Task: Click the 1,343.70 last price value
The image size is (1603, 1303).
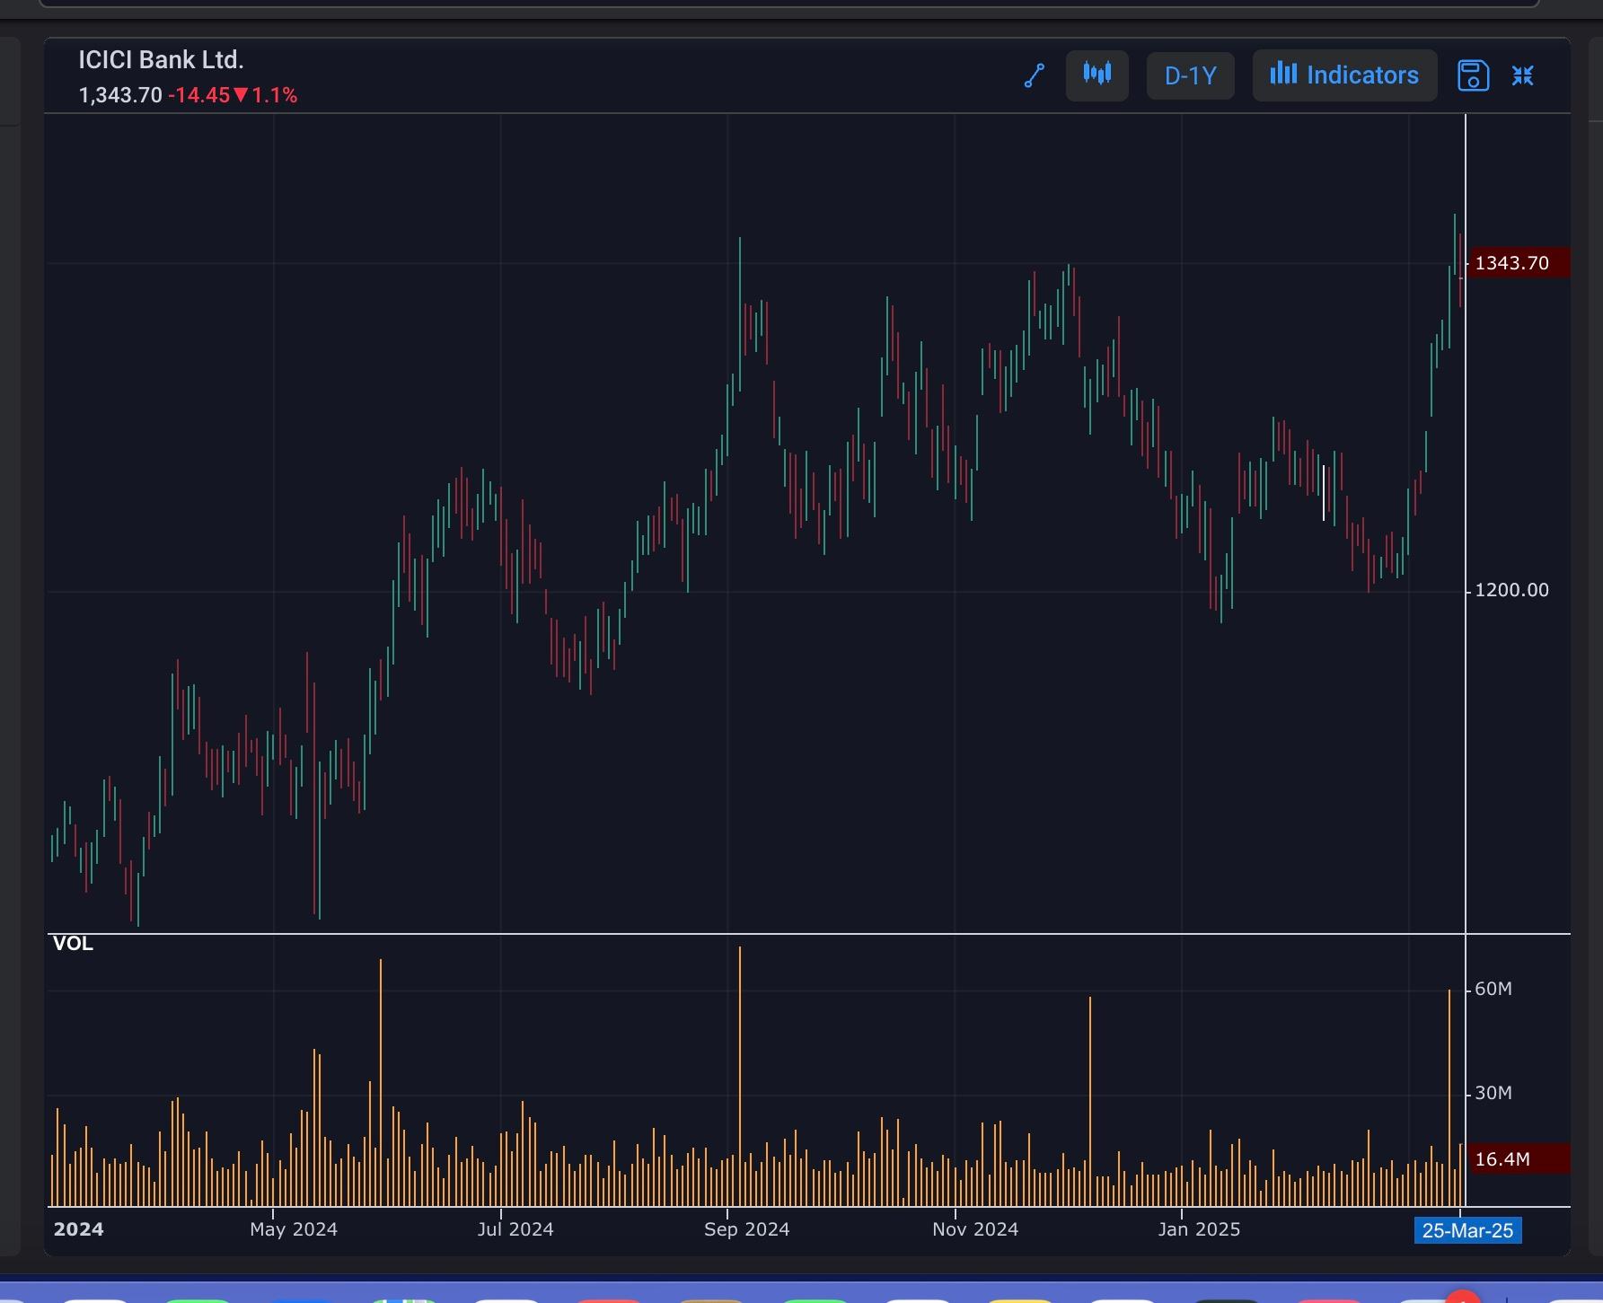Action: (120, 95)
